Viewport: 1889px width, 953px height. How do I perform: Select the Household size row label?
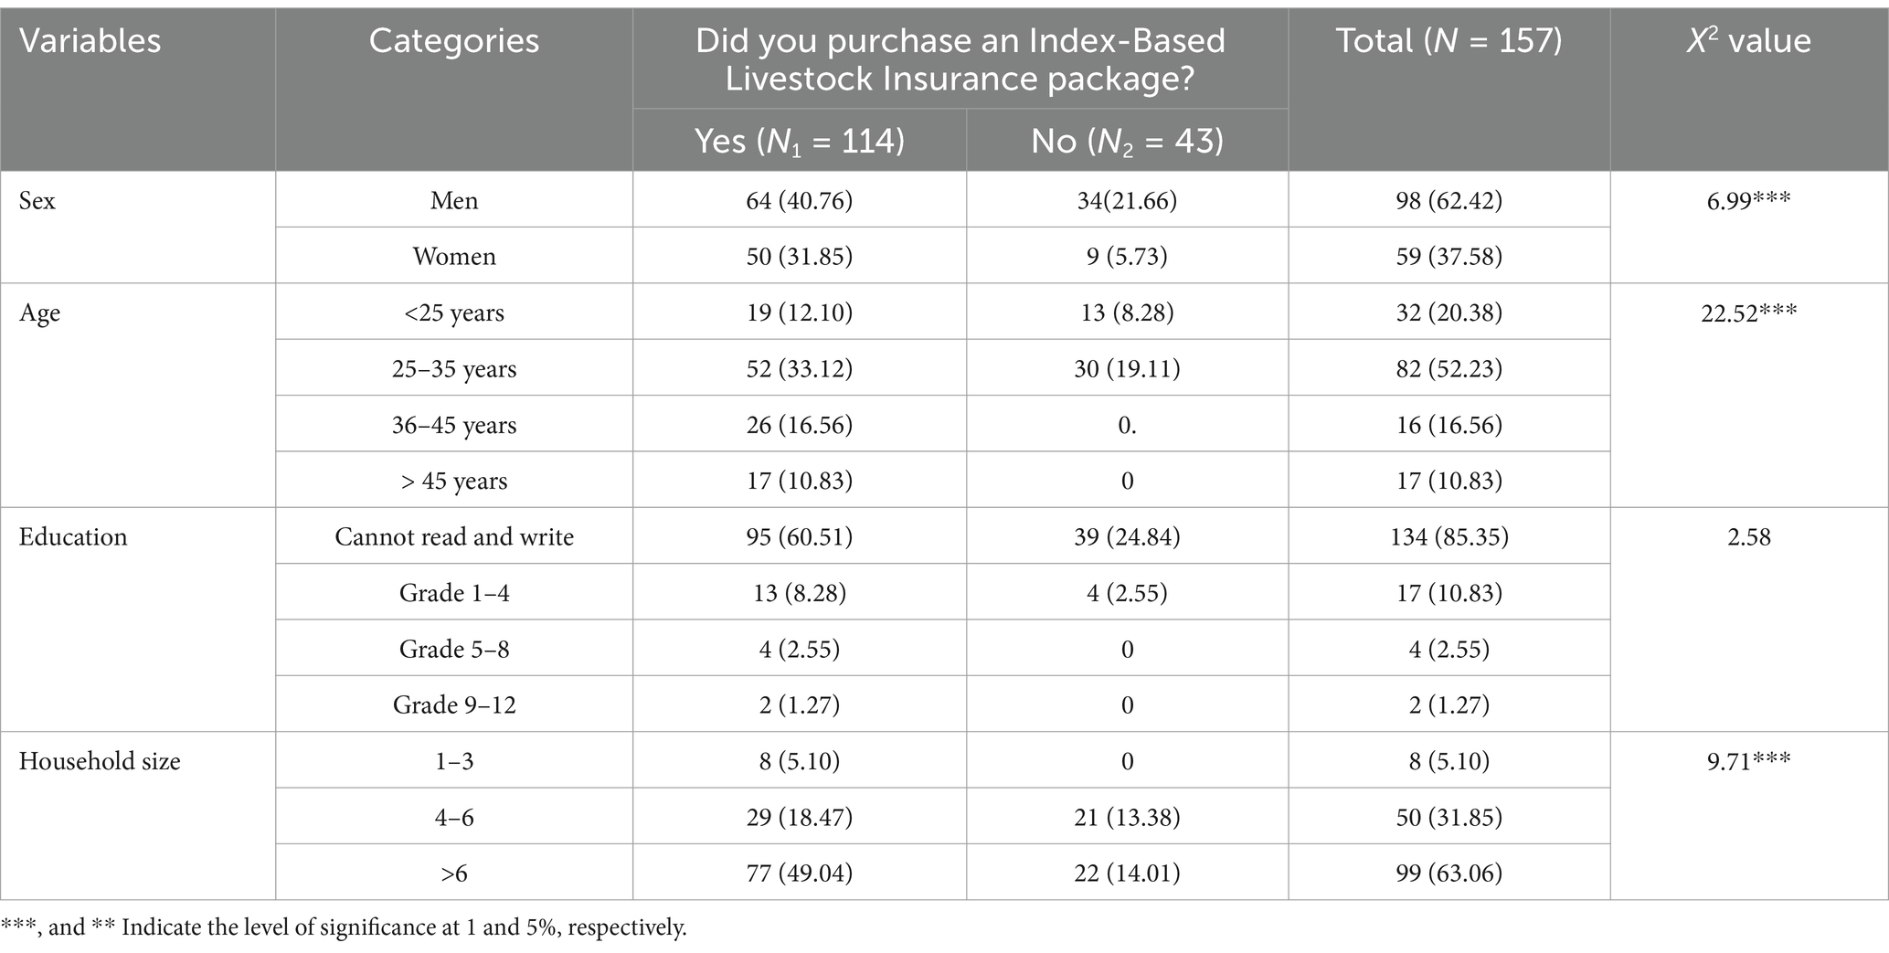[100, 761]
